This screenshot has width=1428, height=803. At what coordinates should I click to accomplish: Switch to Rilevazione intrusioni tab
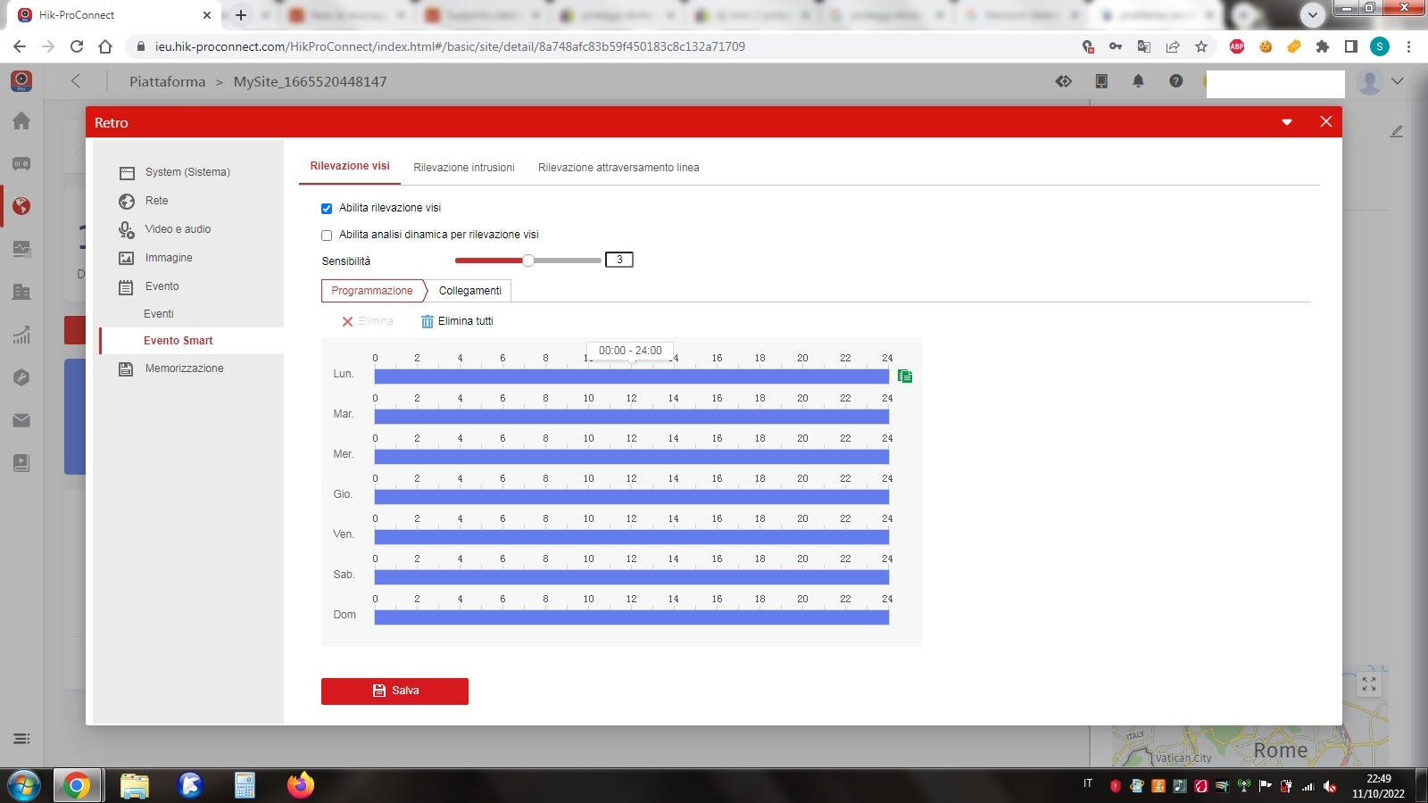click(x=463, y=168)
